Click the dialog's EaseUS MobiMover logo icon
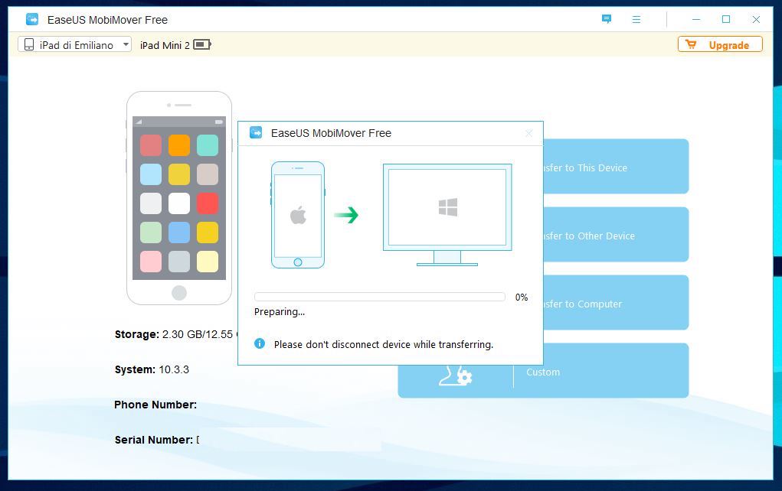The image size is (782, 491). pos(256,133)
